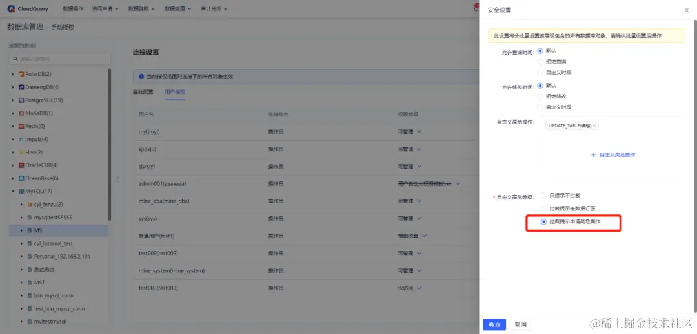This screenshot has height=334, width=697.
Task: Focus the resource search input field
Action: [59, 59]
